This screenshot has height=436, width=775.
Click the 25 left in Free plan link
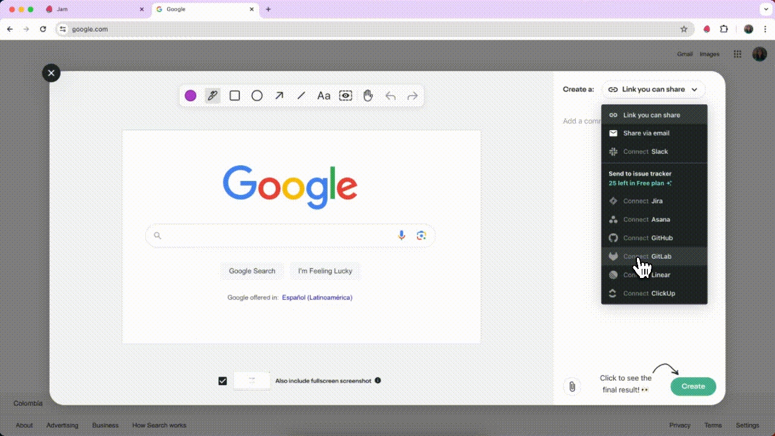(640, 183)
